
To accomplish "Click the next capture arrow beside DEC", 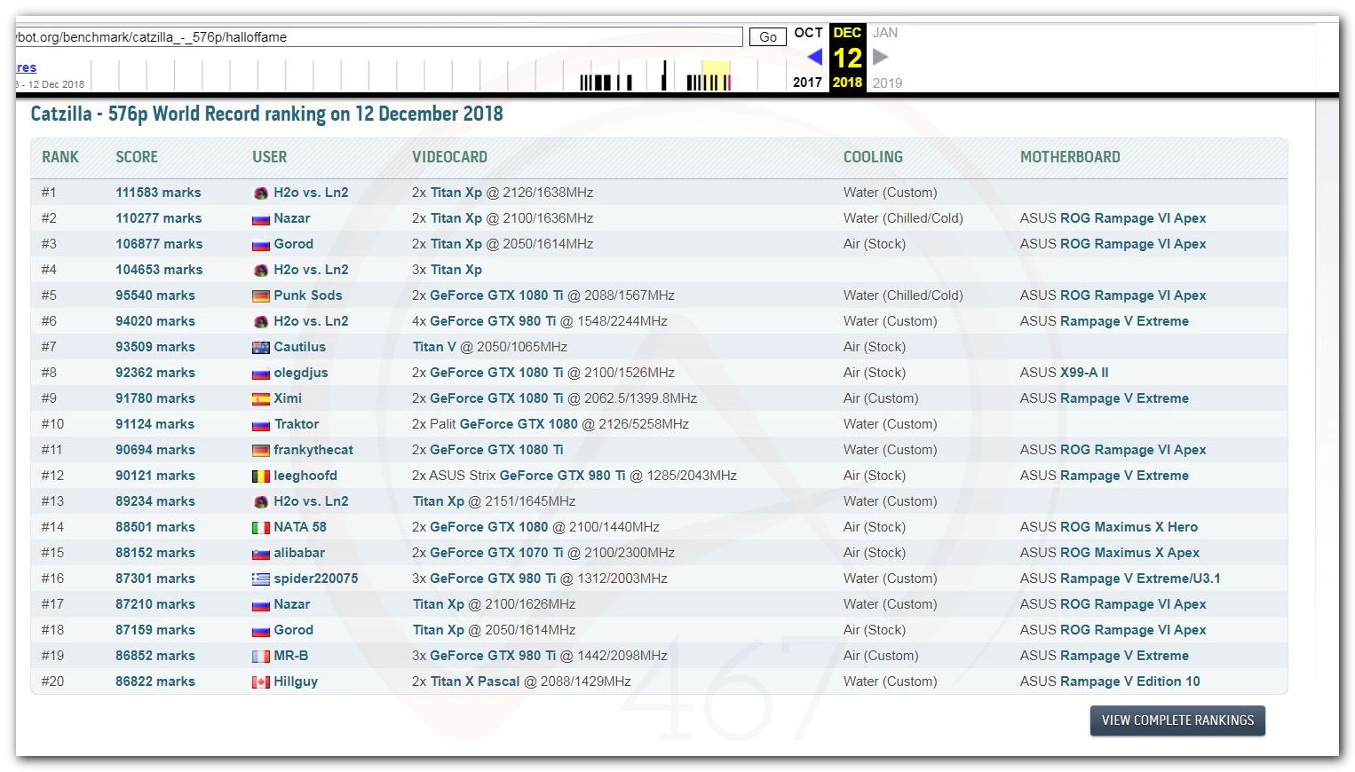I will tap(880, 57).
